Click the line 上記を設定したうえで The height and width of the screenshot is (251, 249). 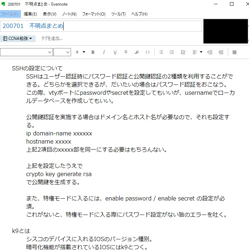[x=54, y=166]
